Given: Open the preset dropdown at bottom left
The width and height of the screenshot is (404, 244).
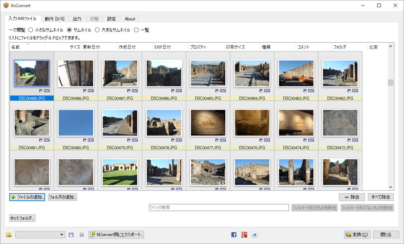Looking at the screenshot, I should 40,235.
